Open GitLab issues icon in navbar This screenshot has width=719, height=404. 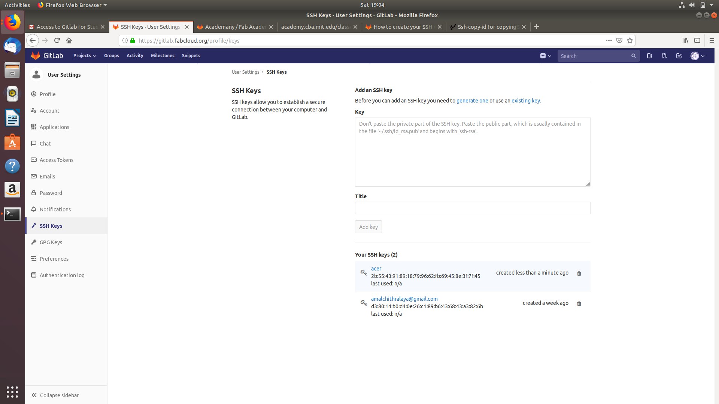pos(649,56)
